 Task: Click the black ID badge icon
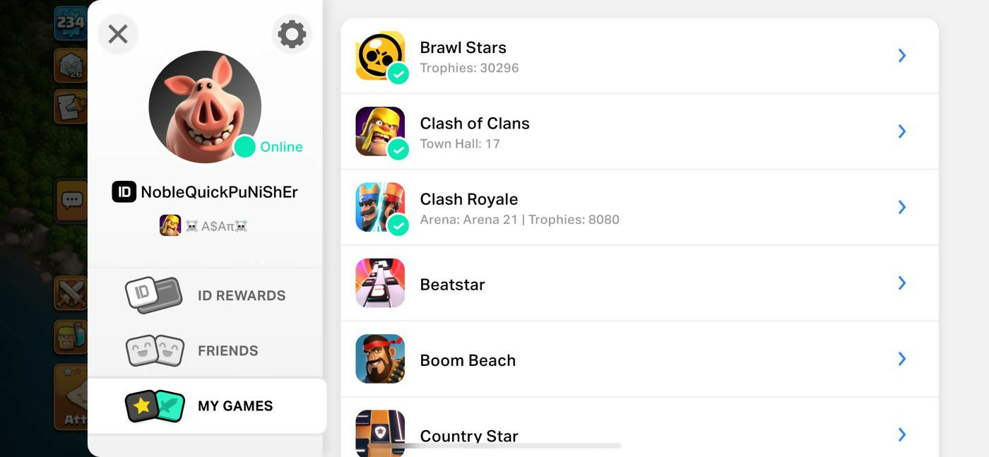[x=124, y=192]
